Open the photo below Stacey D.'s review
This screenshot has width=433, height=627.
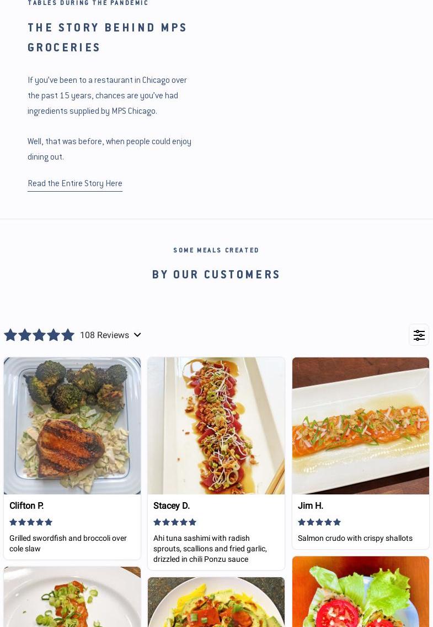pyautogui.click(x=216, y=602)
